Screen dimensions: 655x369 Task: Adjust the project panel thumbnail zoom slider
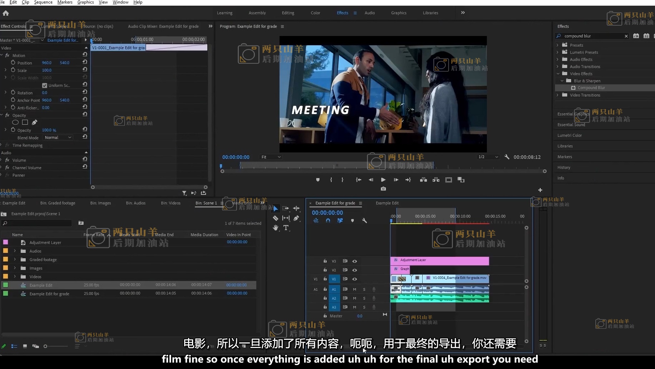[46, 346]
